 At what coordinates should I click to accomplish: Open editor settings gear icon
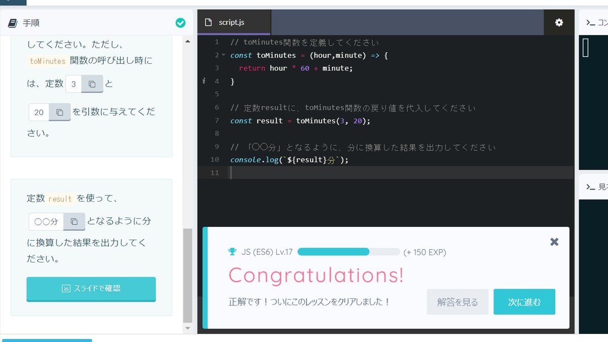[x=559, y=22]
